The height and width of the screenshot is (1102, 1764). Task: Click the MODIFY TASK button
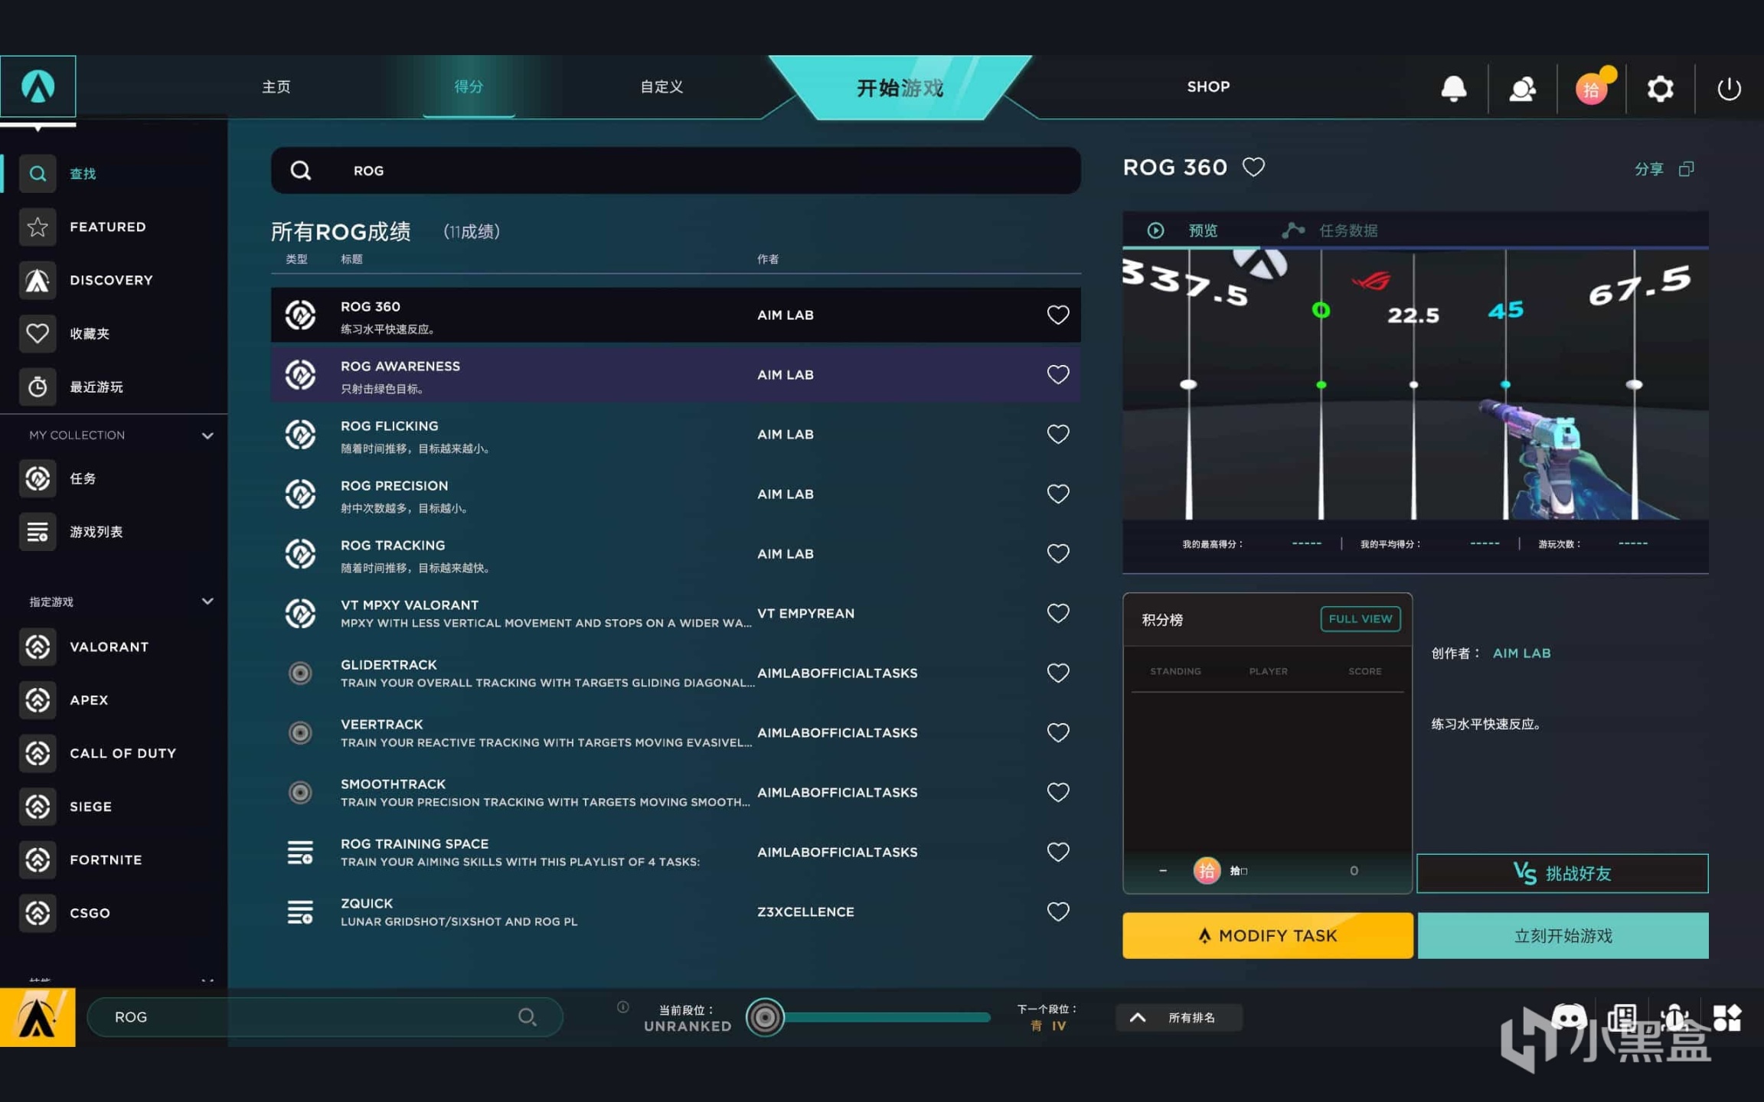click(1267, 935)
